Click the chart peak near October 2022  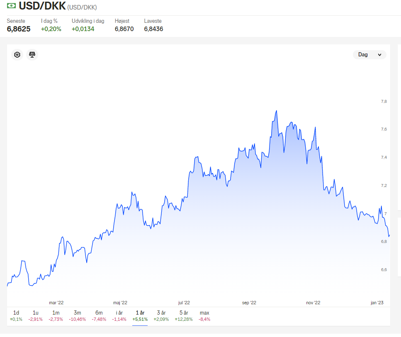pyautogui.click(x=277, y=111)
